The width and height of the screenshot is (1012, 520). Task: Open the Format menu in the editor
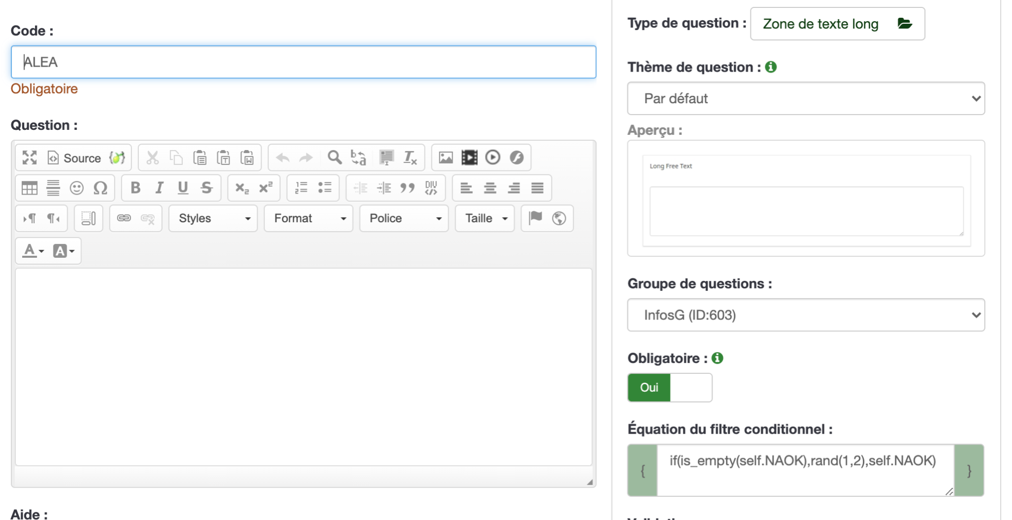[309, 218]
